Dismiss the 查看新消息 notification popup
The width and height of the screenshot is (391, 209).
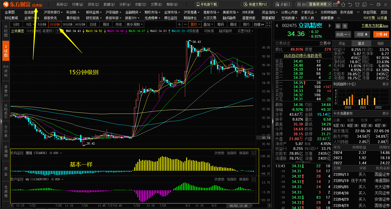coord(330,4)
